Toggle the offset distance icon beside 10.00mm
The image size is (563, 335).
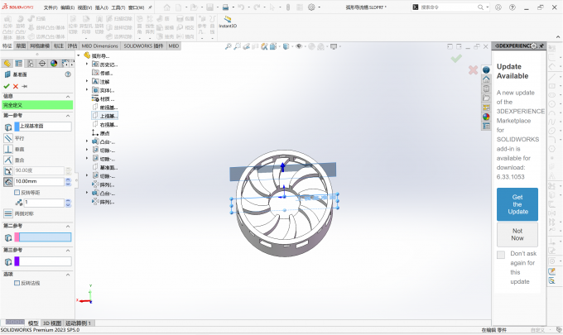coord(8,181)
